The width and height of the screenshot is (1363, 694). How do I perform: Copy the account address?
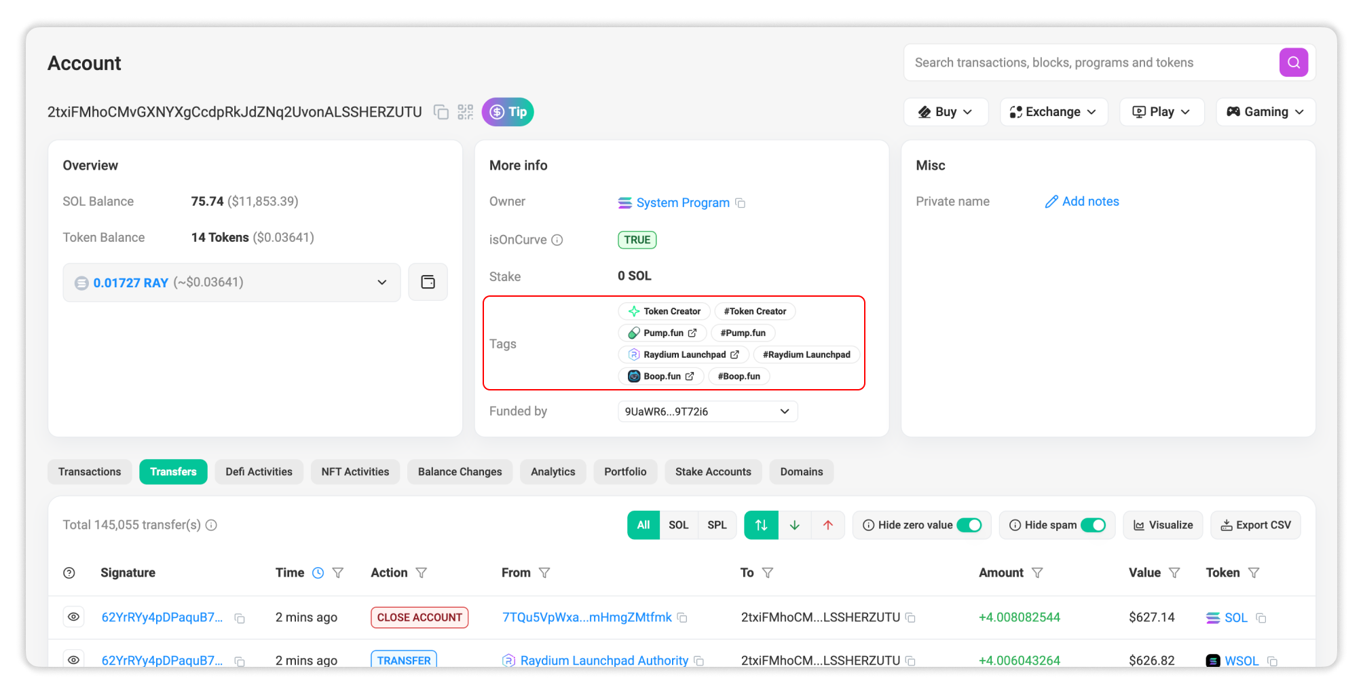point(441,112)
